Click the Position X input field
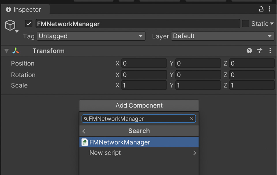This screenshot has height=175, width=277. pos(144,63)
